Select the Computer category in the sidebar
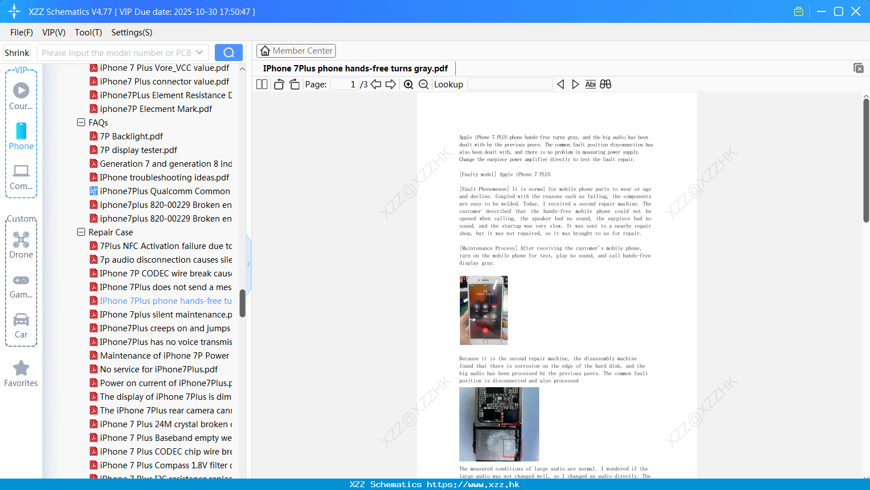 click(21, 176)
